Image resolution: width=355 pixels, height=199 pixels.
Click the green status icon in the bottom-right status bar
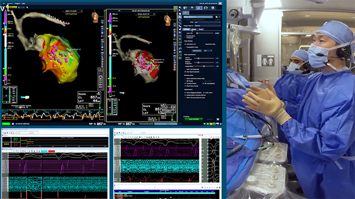(207, 124)
